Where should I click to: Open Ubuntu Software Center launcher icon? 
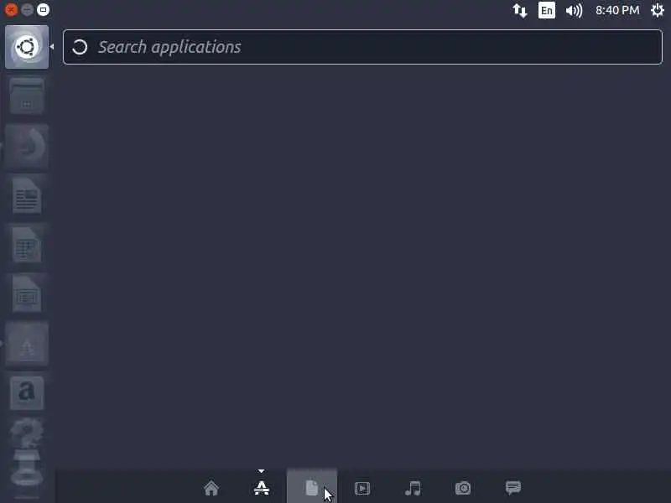click(27, 344)
